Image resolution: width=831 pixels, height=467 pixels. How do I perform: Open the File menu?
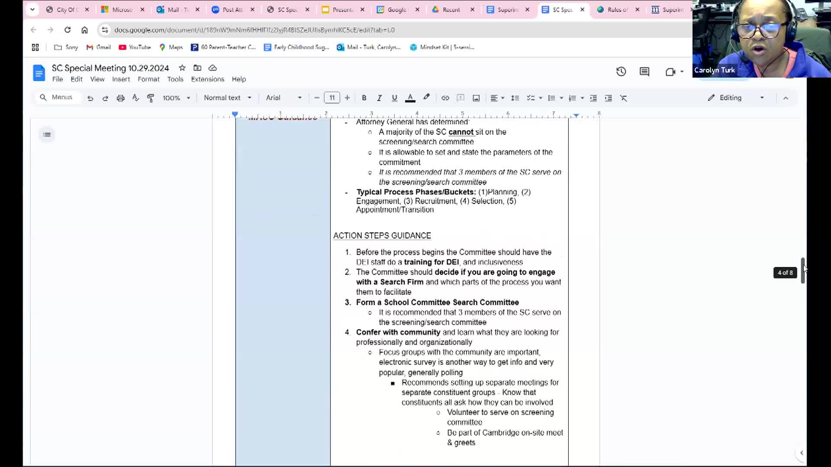pos(58,79)
